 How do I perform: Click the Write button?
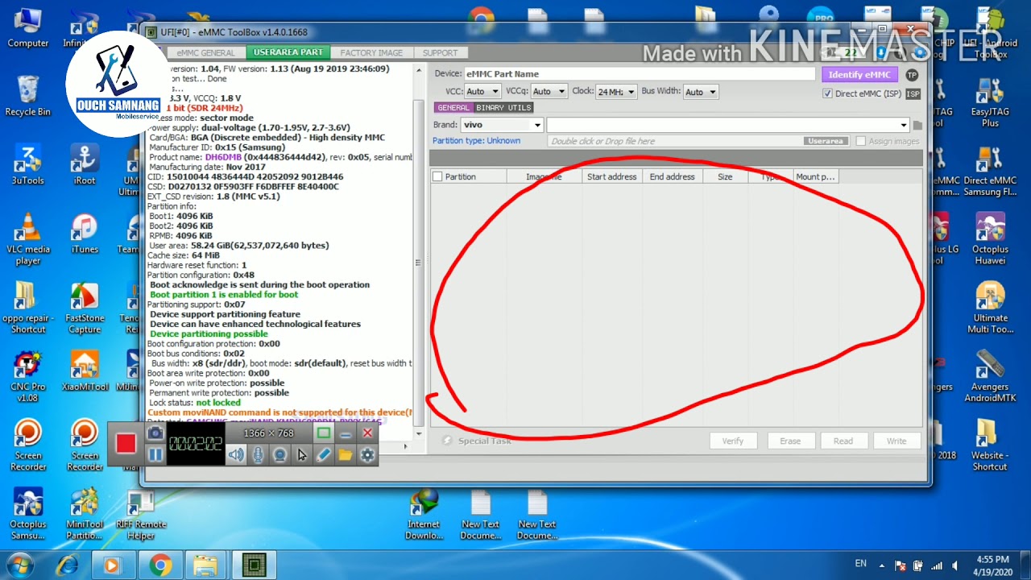pyautogui.click(x=896, y=441)
